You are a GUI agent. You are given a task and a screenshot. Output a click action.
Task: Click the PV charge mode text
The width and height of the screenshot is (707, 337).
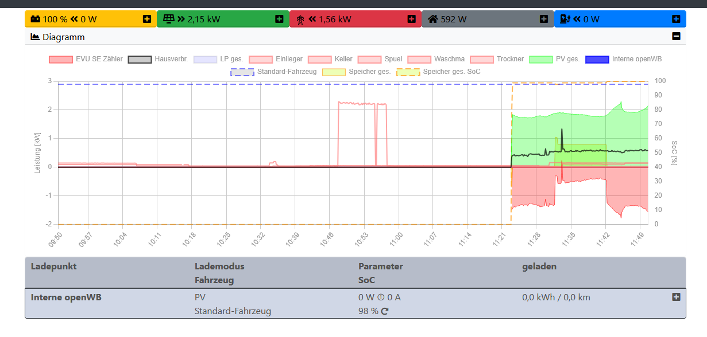pyautogui.click(x=200, y=297)
